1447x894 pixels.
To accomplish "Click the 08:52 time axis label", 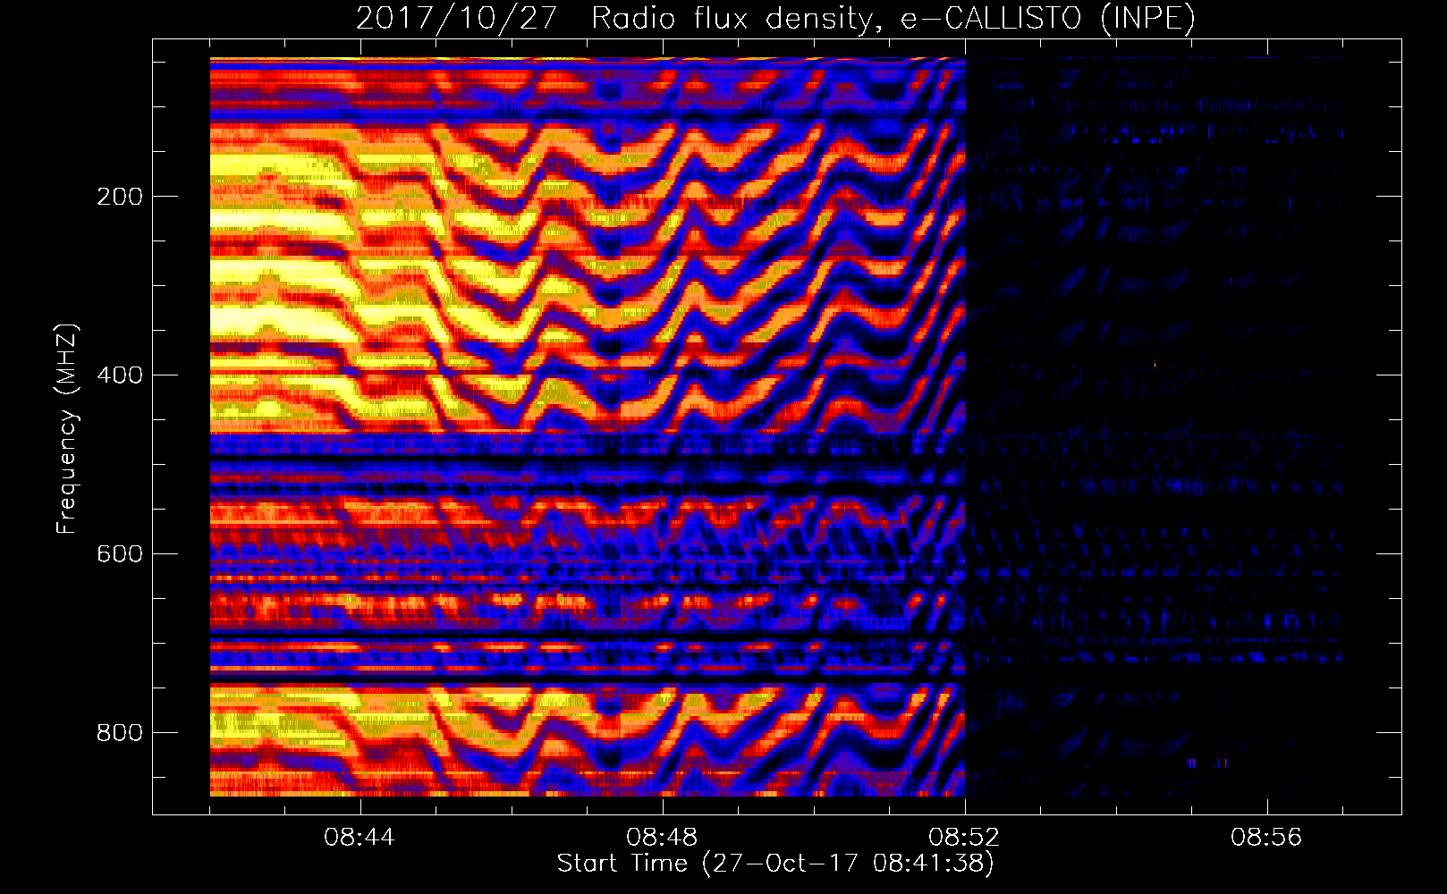I will point(964,838).
